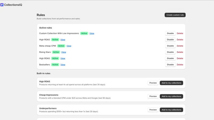Click the 'blended CPM under $20' description
214x120 pixels.
(x=75, y=98)
